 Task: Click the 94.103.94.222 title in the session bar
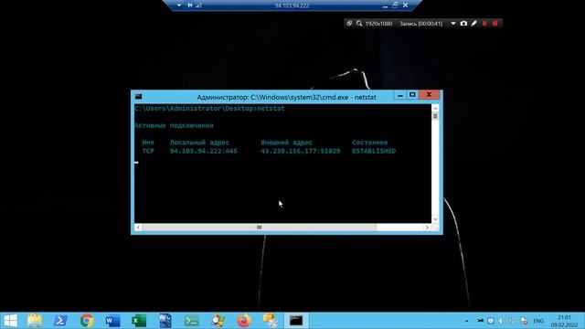pos(292,5)
